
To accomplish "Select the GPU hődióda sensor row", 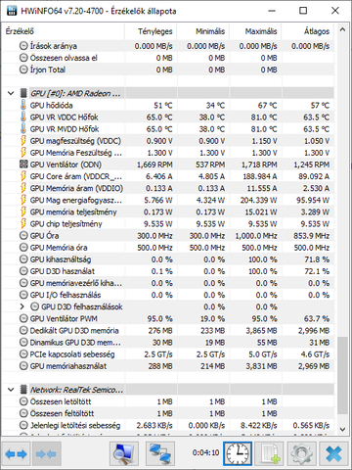I will (168, 106).
